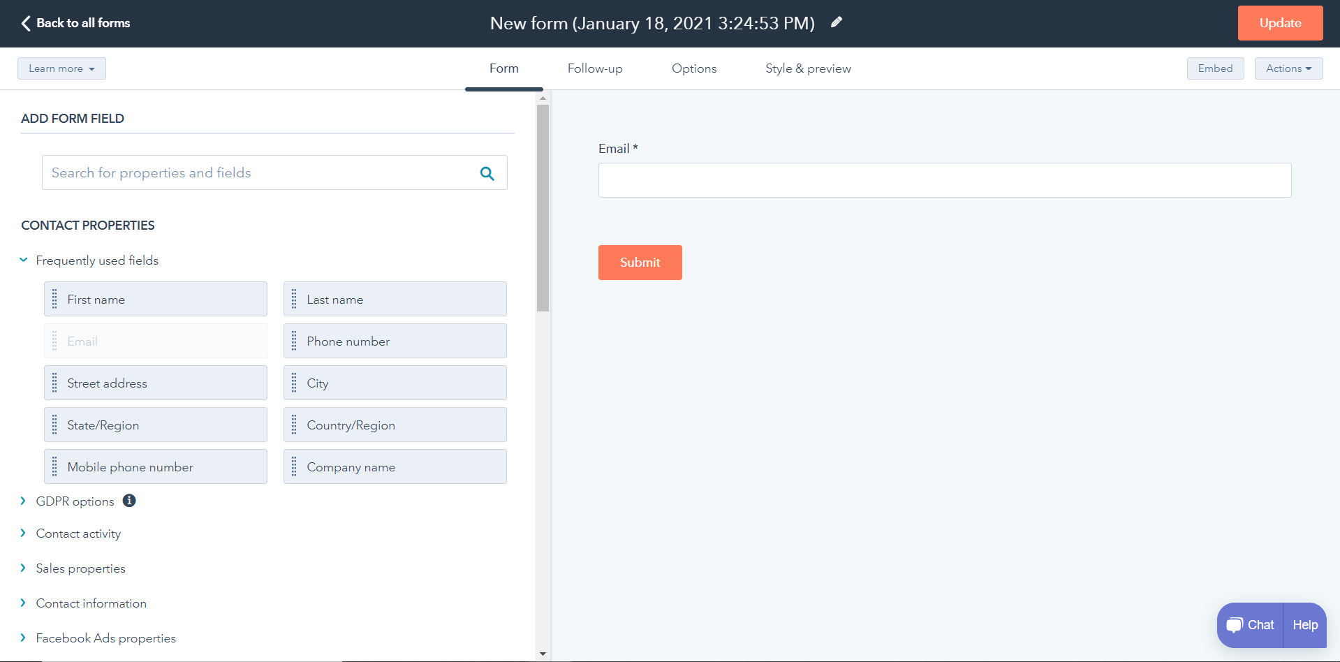Click the GDPR options info icon
The width and height of the screenshot is (1340, 662).
click(x=129, y=501)
